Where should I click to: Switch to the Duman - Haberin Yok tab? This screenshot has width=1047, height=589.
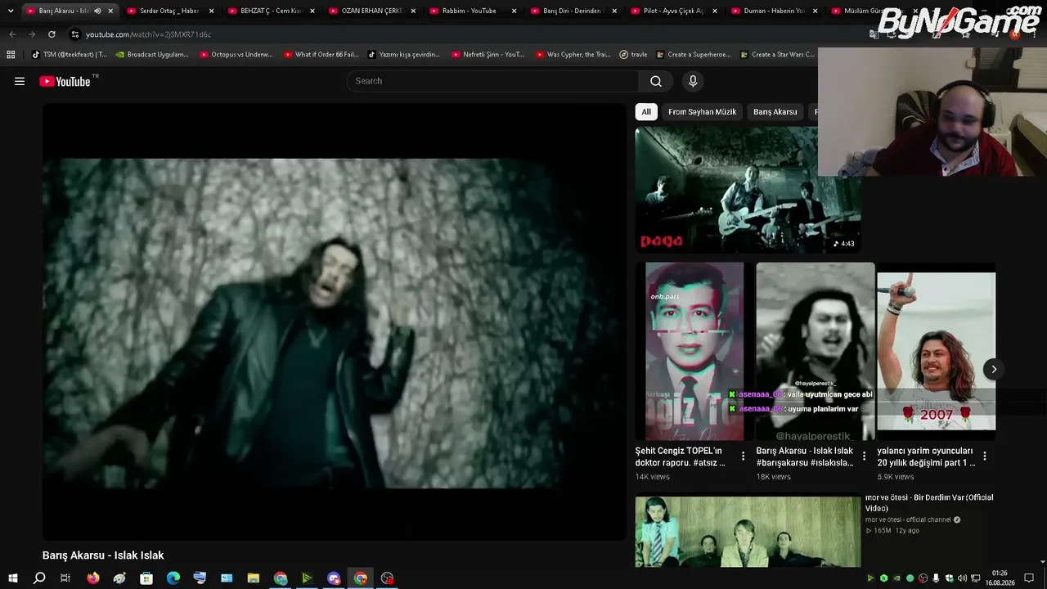(775, 11)
